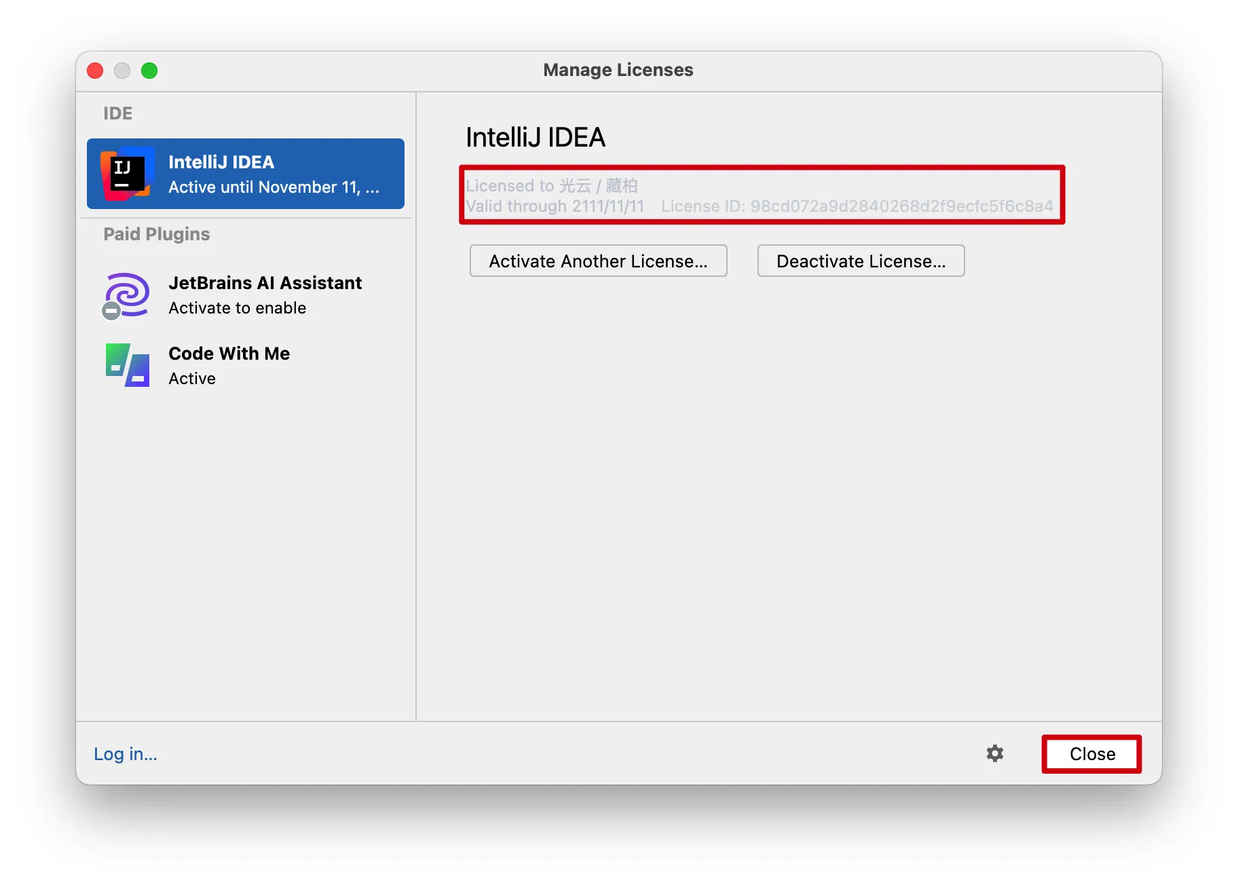Click the greyed-out minimize window button
This screenshot has height=885, width=1238.
pyautogui.click(x=122, y=71)
